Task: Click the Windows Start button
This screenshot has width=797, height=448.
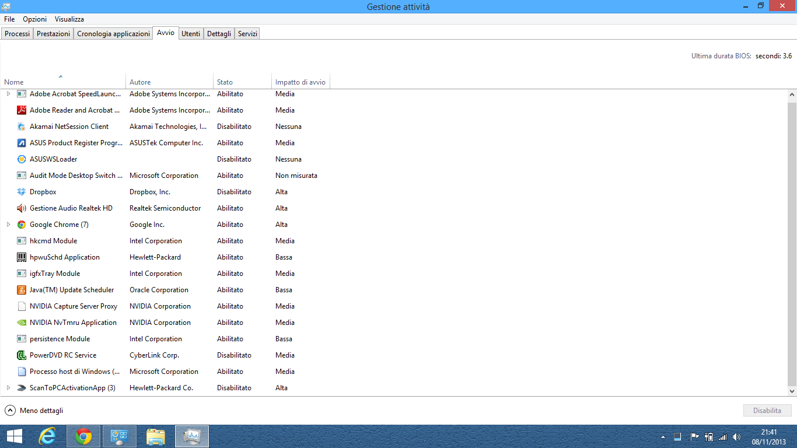Action: point(14,436)
